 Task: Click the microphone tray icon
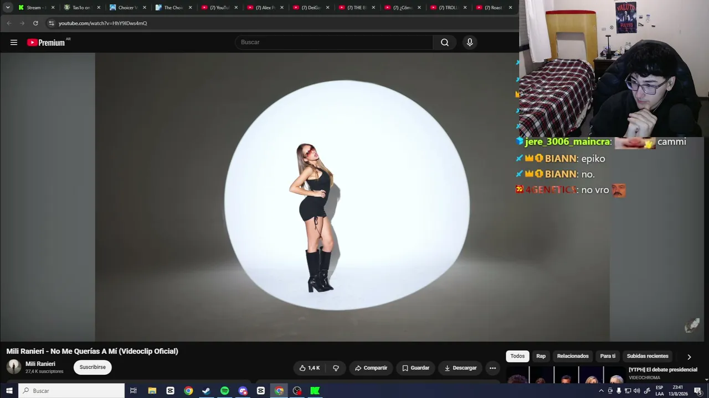pos(619,391)
